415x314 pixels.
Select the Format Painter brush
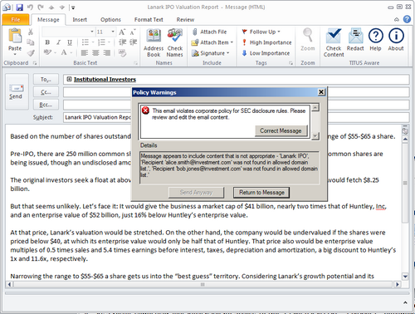click(31, 52)
